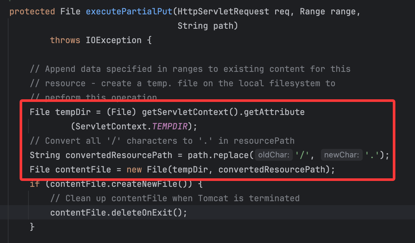Click the if keyword of the createNewFile check

[x=35, y=184]
